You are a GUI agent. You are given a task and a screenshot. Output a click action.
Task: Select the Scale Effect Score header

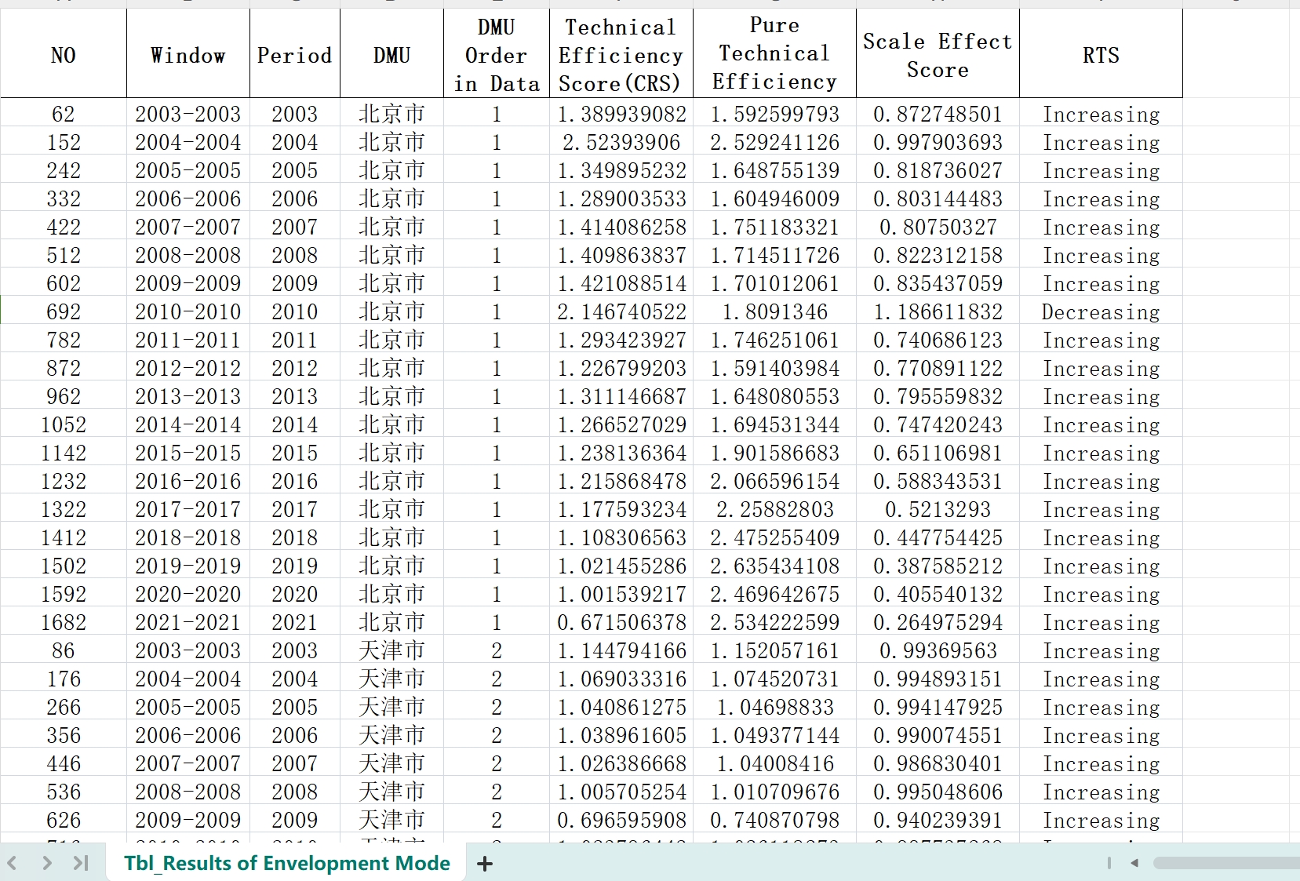(938, 55)
